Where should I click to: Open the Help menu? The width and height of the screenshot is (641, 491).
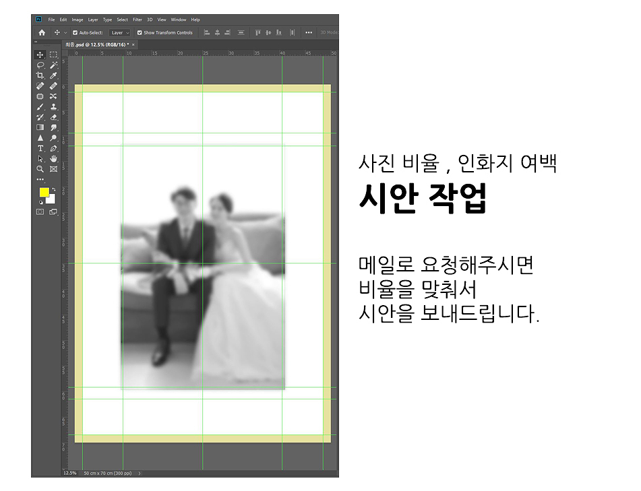coord(195,20)
